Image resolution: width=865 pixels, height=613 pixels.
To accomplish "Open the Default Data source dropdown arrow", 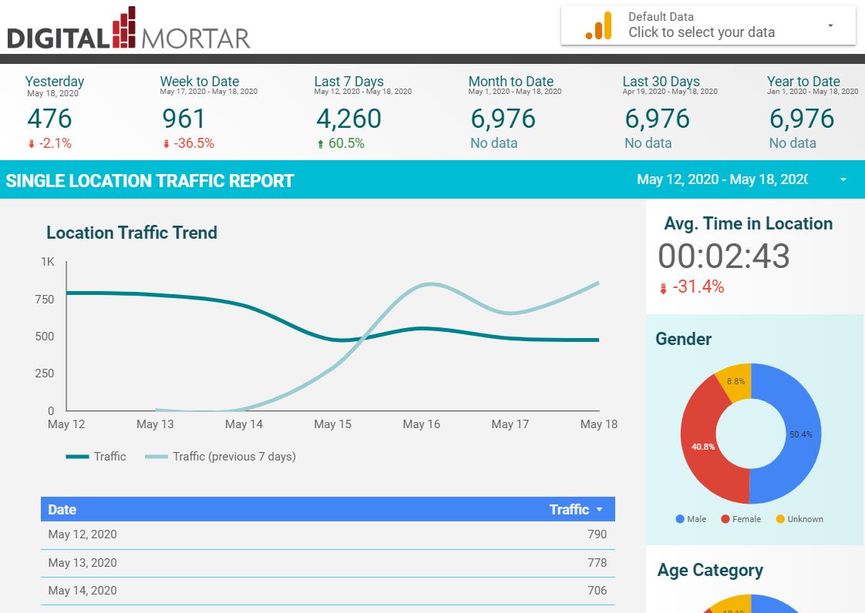I will 830,25.
